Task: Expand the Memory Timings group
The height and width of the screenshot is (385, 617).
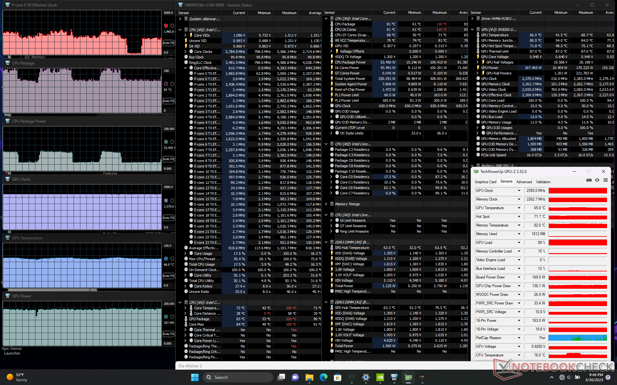Action: point(326,204)
